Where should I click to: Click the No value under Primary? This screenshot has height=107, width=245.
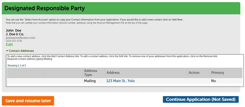pos(213,81)
